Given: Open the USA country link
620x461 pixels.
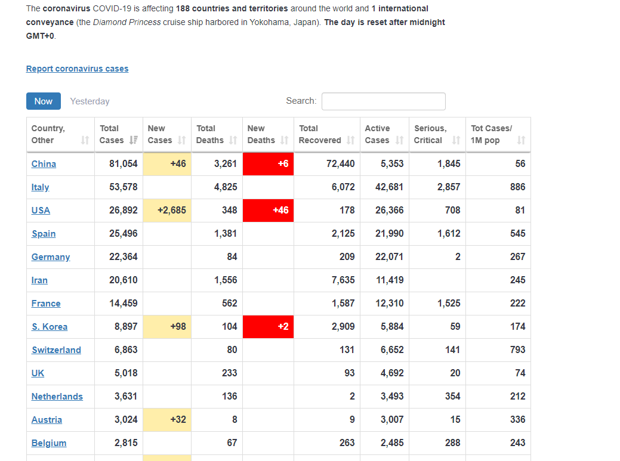Looking at the screenshot, I should tap(41, 211).
